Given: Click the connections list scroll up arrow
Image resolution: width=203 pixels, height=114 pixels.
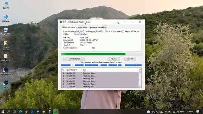Looking at the screenshot, I should (x=140, y=70).
